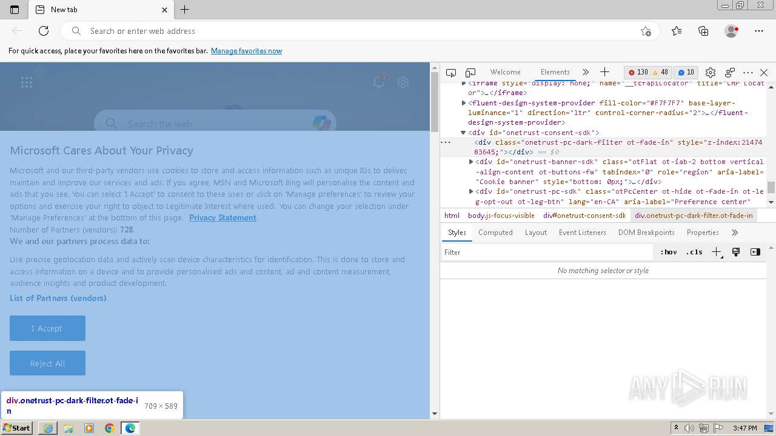Select body.js-focus-visible breadcrumb
This screenshot has width=776, height=436.
(x=501, y=216)
